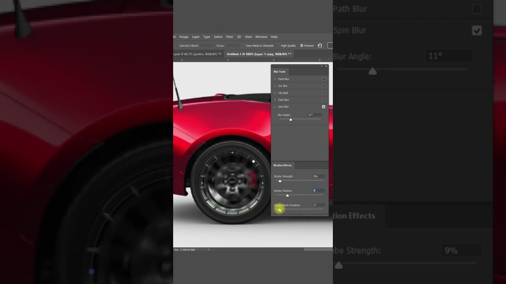
Task: Toggle Save Mask to Channels checkbox
Action: (244, 46)
